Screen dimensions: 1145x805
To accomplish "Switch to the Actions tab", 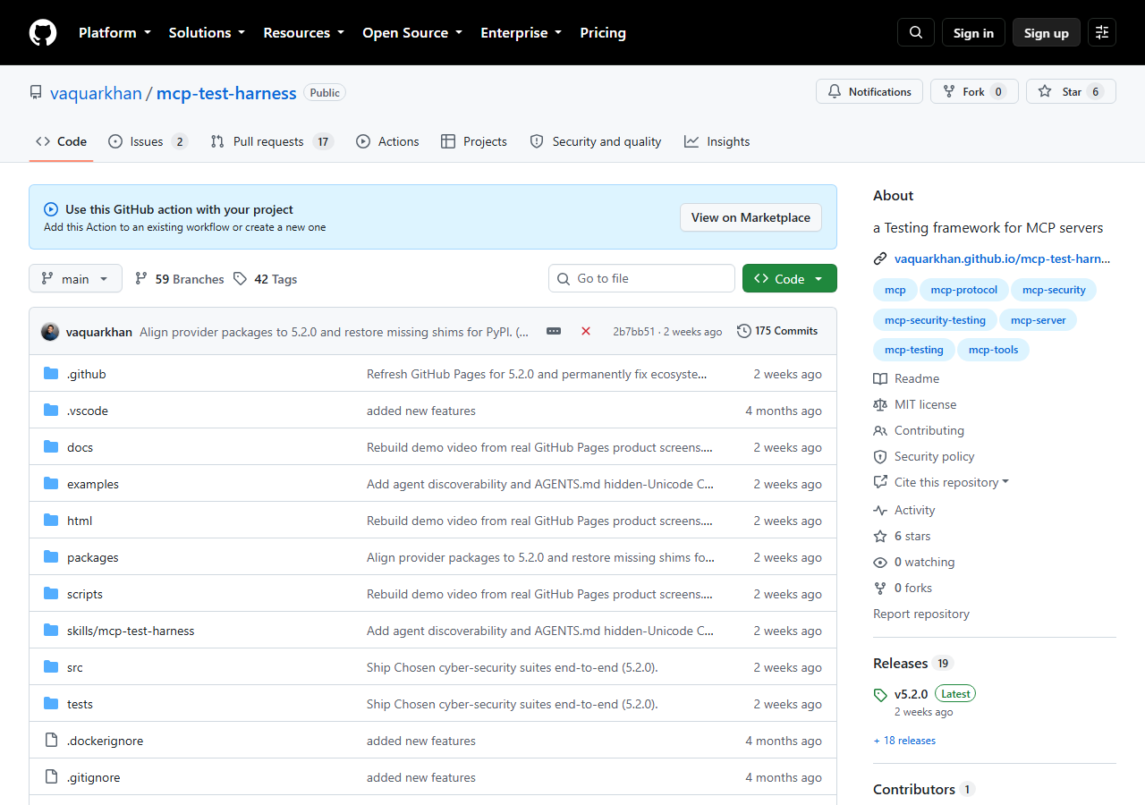I will coord(387,141).
